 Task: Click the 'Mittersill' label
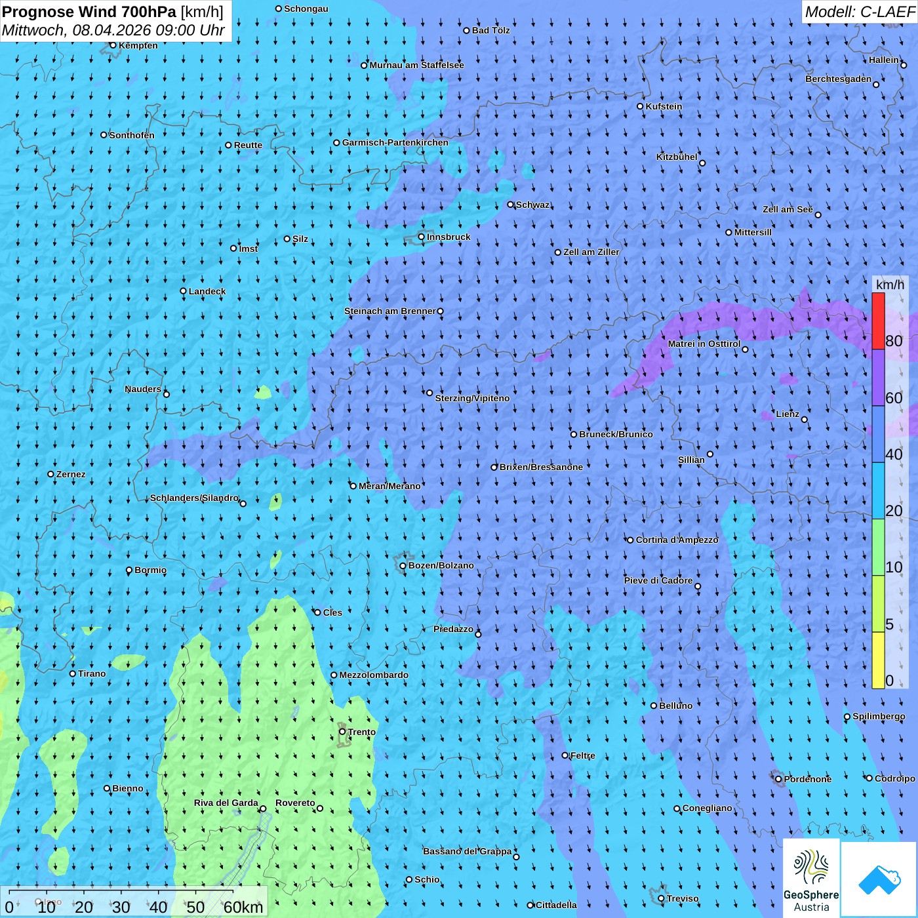click(753, 232)
